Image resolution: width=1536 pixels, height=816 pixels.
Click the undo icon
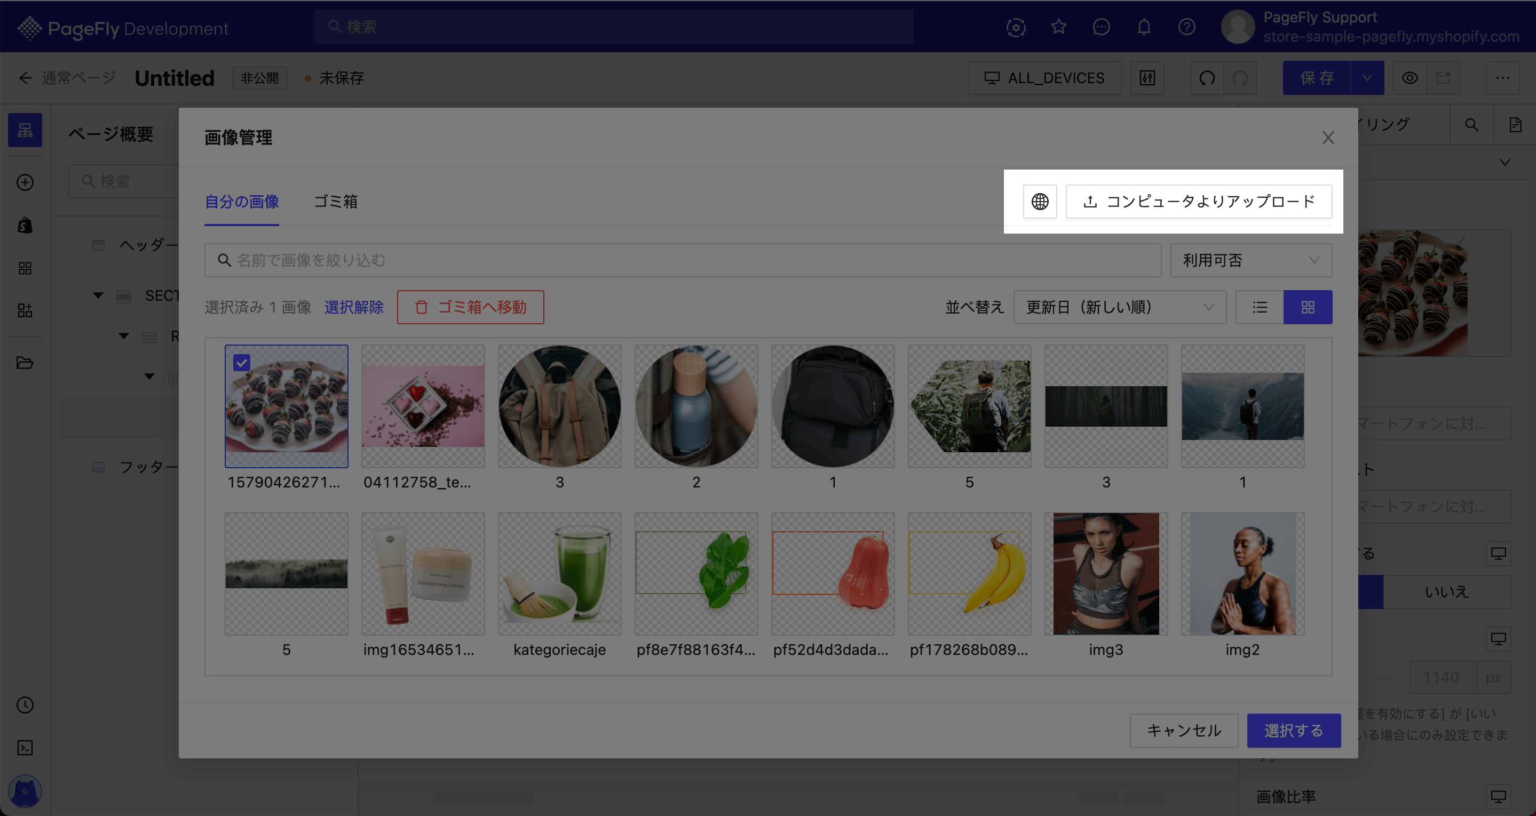[x=1207, y=78]
